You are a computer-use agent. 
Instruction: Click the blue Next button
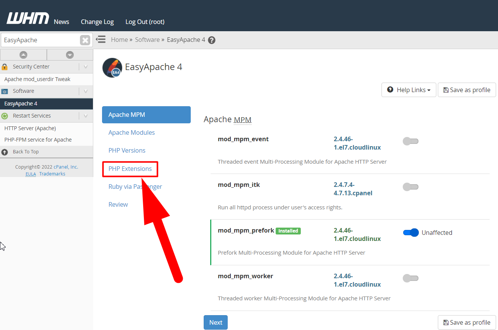(215, 322)
